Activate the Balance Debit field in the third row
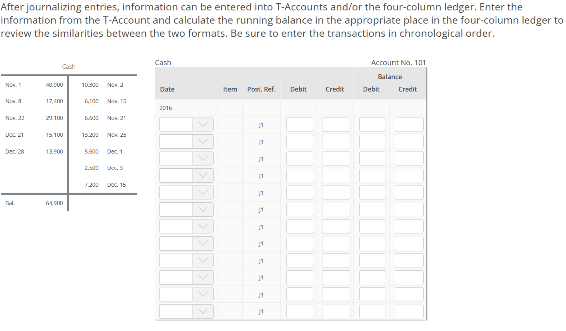Viewport: 566px width, 331px height. (372, 158)
